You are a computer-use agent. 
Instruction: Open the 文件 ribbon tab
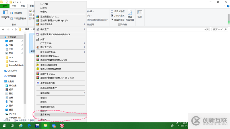point(5,6)
